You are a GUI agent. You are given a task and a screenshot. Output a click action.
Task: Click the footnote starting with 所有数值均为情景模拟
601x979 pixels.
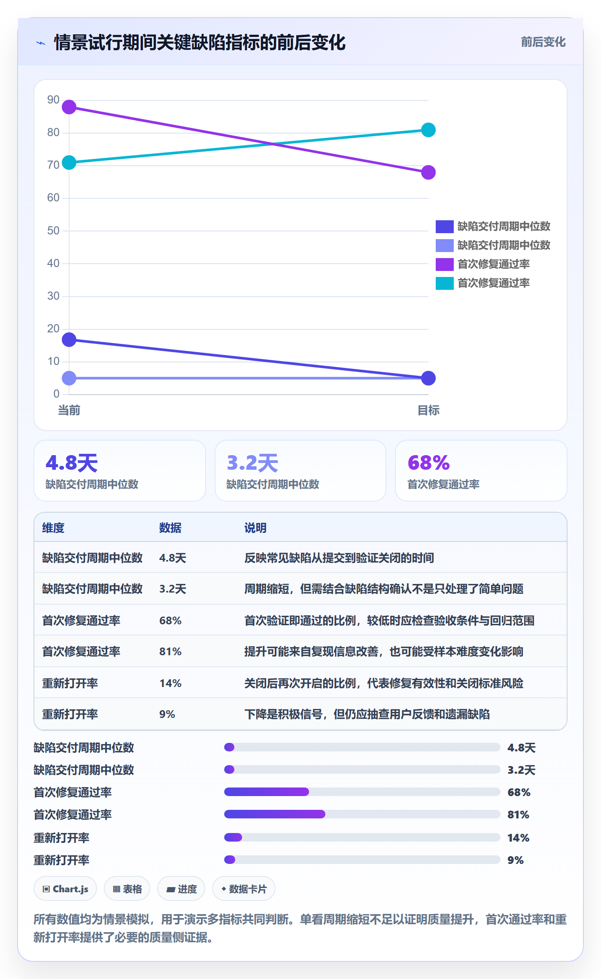tap(300, 928)
